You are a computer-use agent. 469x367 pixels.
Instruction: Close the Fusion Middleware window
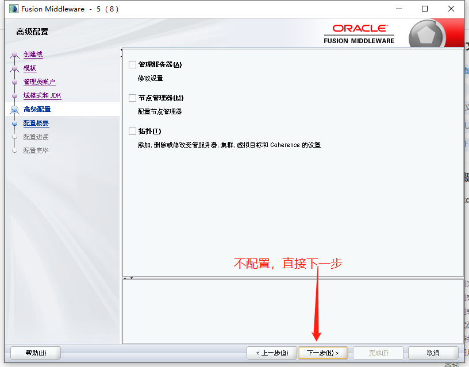[x=451, y=9]
